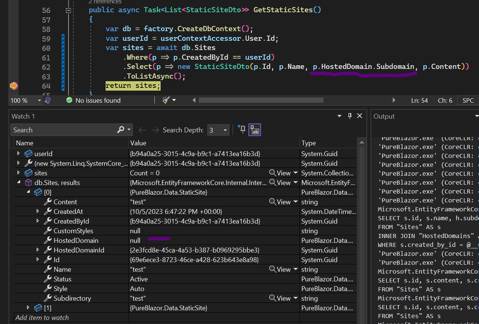This screenshot has height=324, width=479.
Task: Open the View visualizer for the Name row
Action: pyautogui.click(x=280, y=269)
